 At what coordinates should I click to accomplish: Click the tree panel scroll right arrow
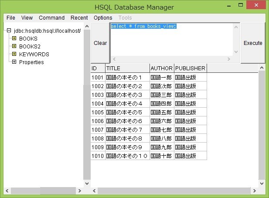click(80, 191)
